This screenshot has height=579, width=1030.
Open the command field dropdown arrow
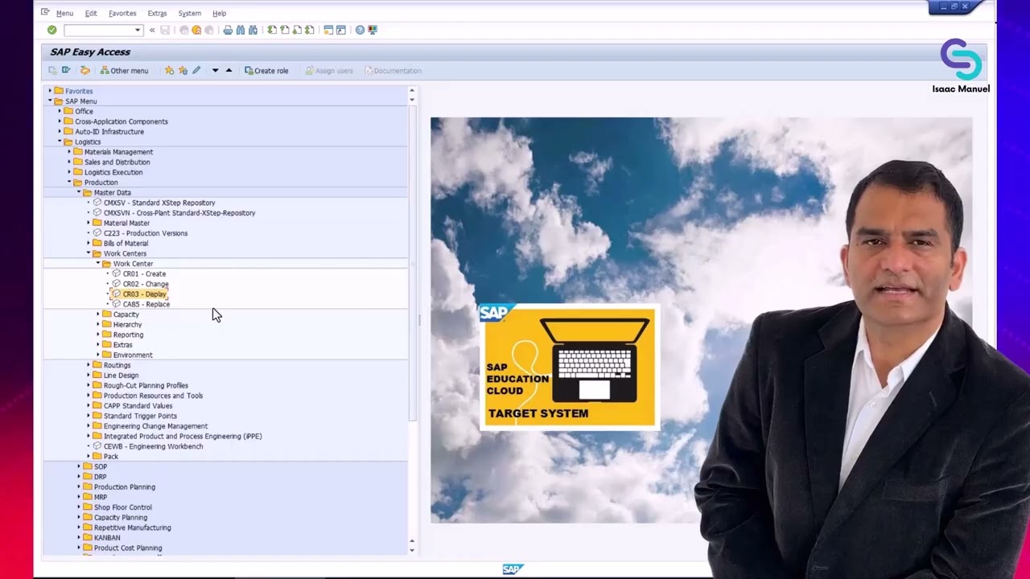click(138, 30)
